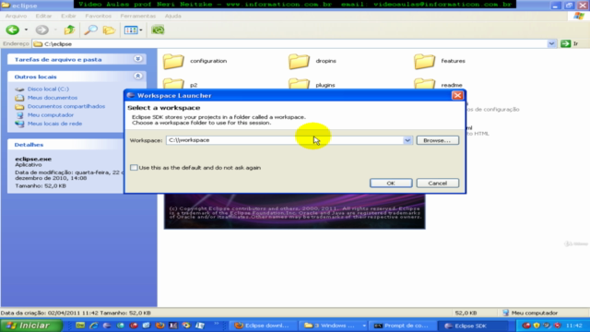Image resolution: width=590 pixels, height=332 pixels.
Task: Click the green sync icon in Explorer toolbar
Action: tap(158, 30)
